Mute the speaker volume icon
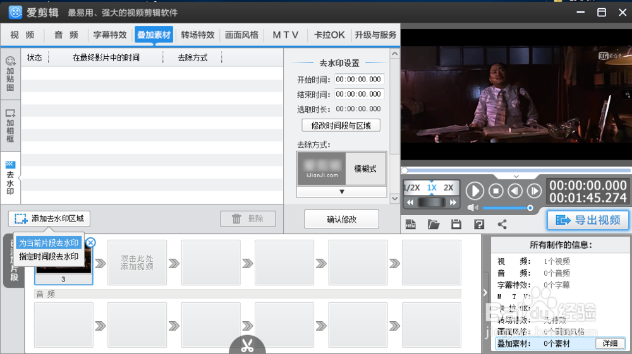 473,208
